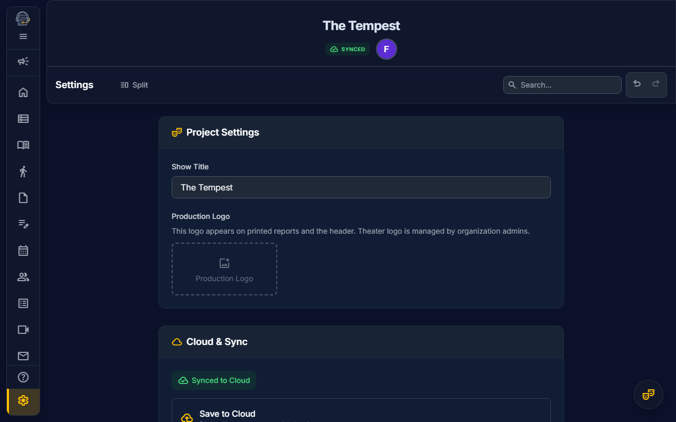Open the cast and crew people icon

(x=23, y=276)
